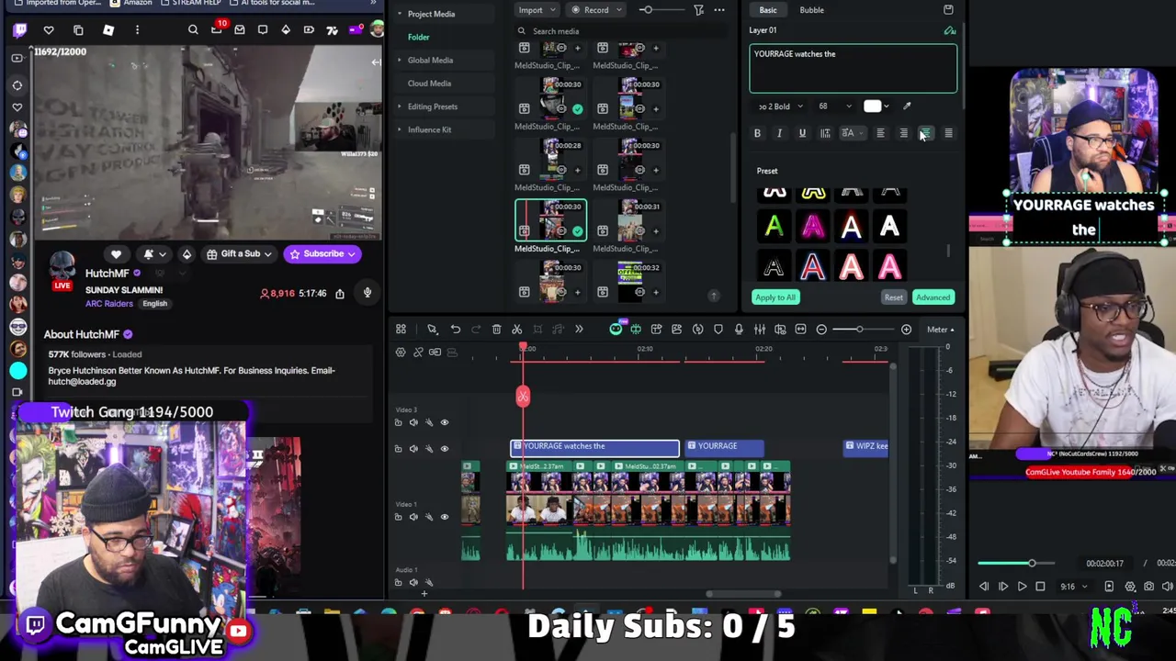Image resolution: width=1176 pixels, height=661 pixels.
Task: Adjust the timeline zoom slider
Action: click(859, 330)
